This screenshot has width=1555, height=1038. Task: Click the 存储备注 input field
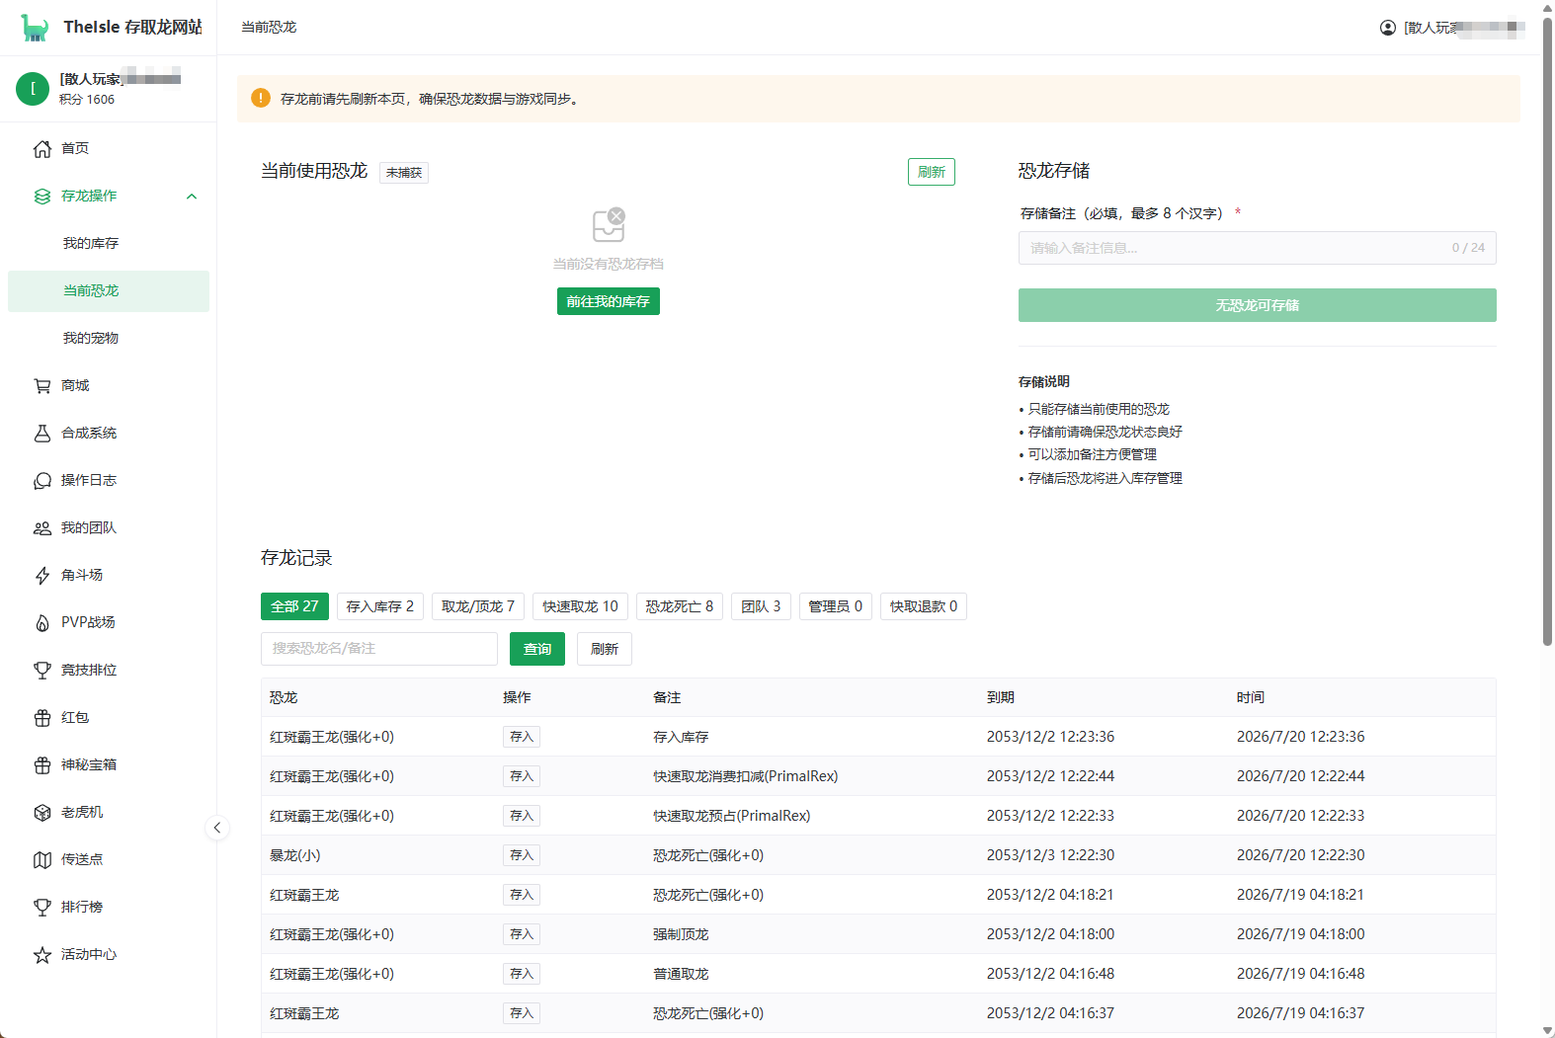coord(1258,248)
